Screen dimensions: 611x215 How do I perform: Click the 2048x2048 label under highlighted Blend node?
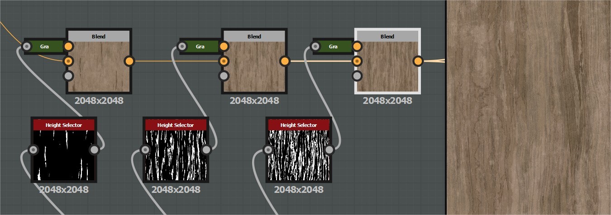click(x=387, y=101)
